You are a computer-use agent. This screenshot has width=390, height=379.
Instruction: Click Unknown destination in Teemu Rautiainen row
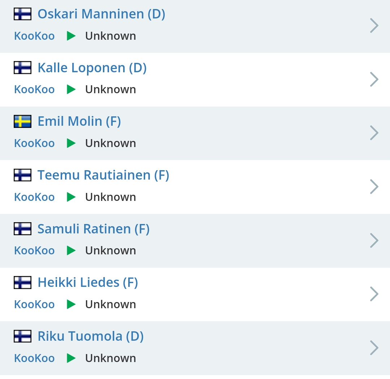coord(110,197)
